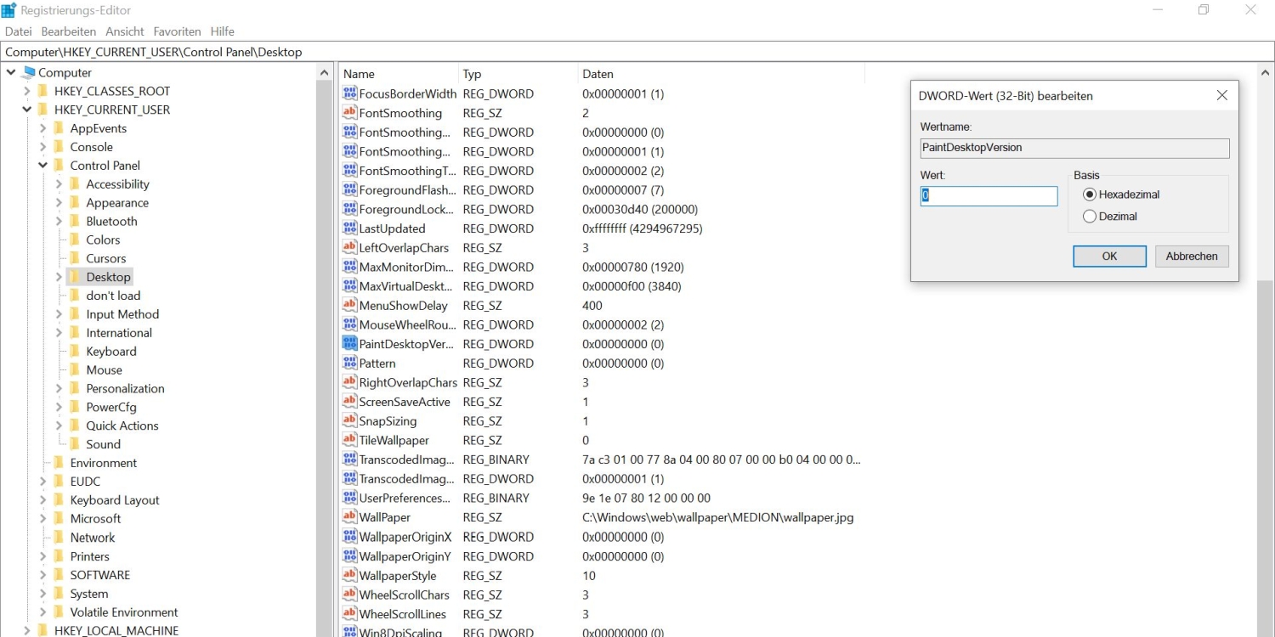
Task: Expand the HKEY_LOCAL_MACHINE node
Action: pos(26,630)
